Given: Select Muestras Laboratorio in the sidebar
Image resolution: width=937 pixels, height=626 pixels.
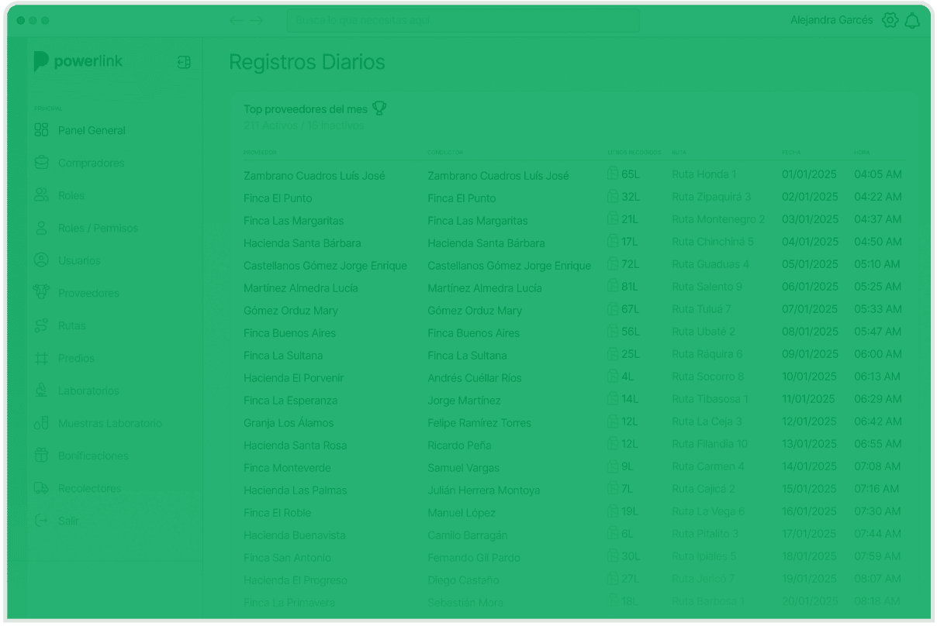Looking at the screenshot, I should 109,423.
